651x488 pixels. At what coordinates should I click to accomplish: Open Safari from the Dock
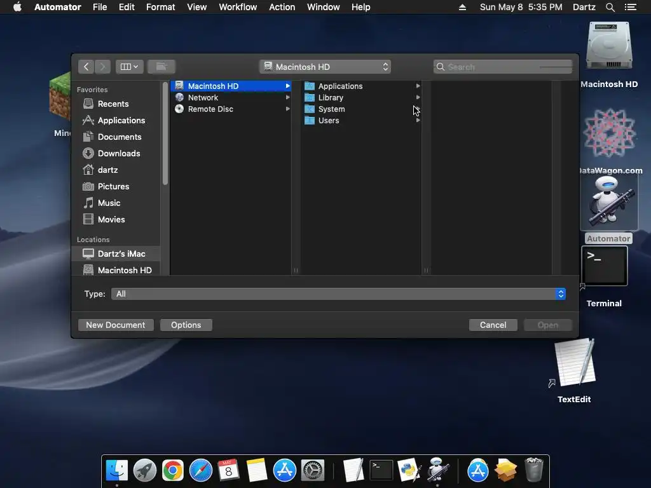click(200, 470)
